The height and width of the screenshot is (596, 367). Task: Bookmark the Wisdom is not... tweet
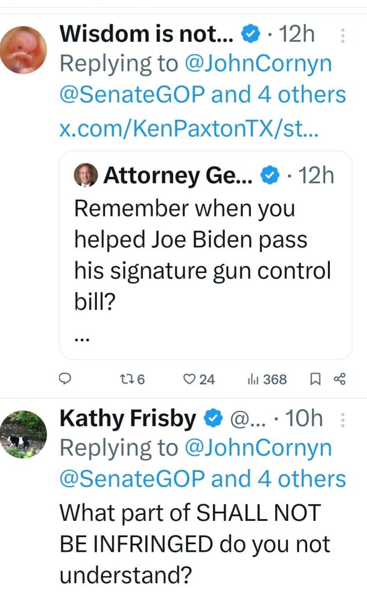tap(315, 379)
